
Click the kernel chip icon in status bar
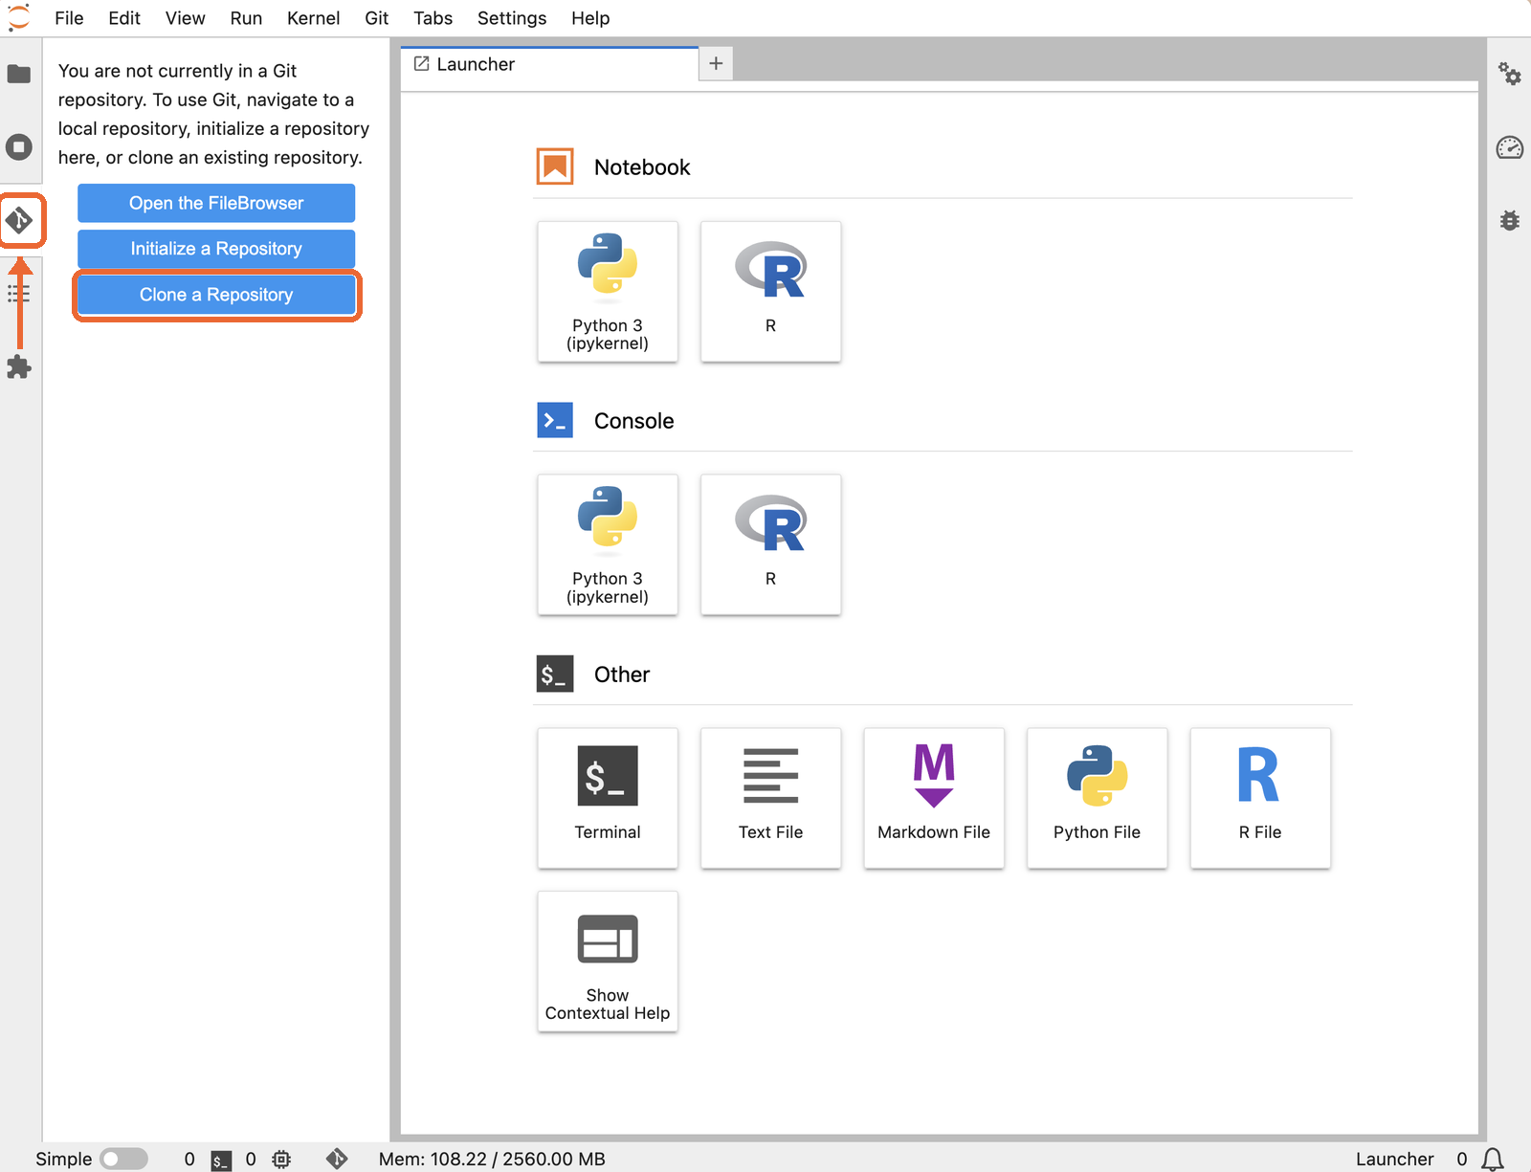coord(281,1159)
